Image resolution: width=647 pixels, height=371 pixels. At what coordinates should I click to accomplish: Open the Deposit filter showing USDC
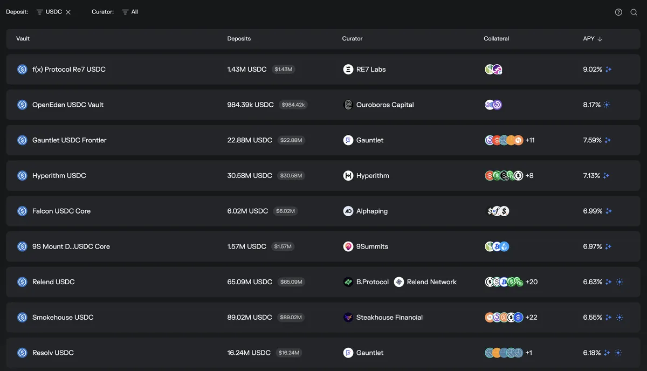49,12
